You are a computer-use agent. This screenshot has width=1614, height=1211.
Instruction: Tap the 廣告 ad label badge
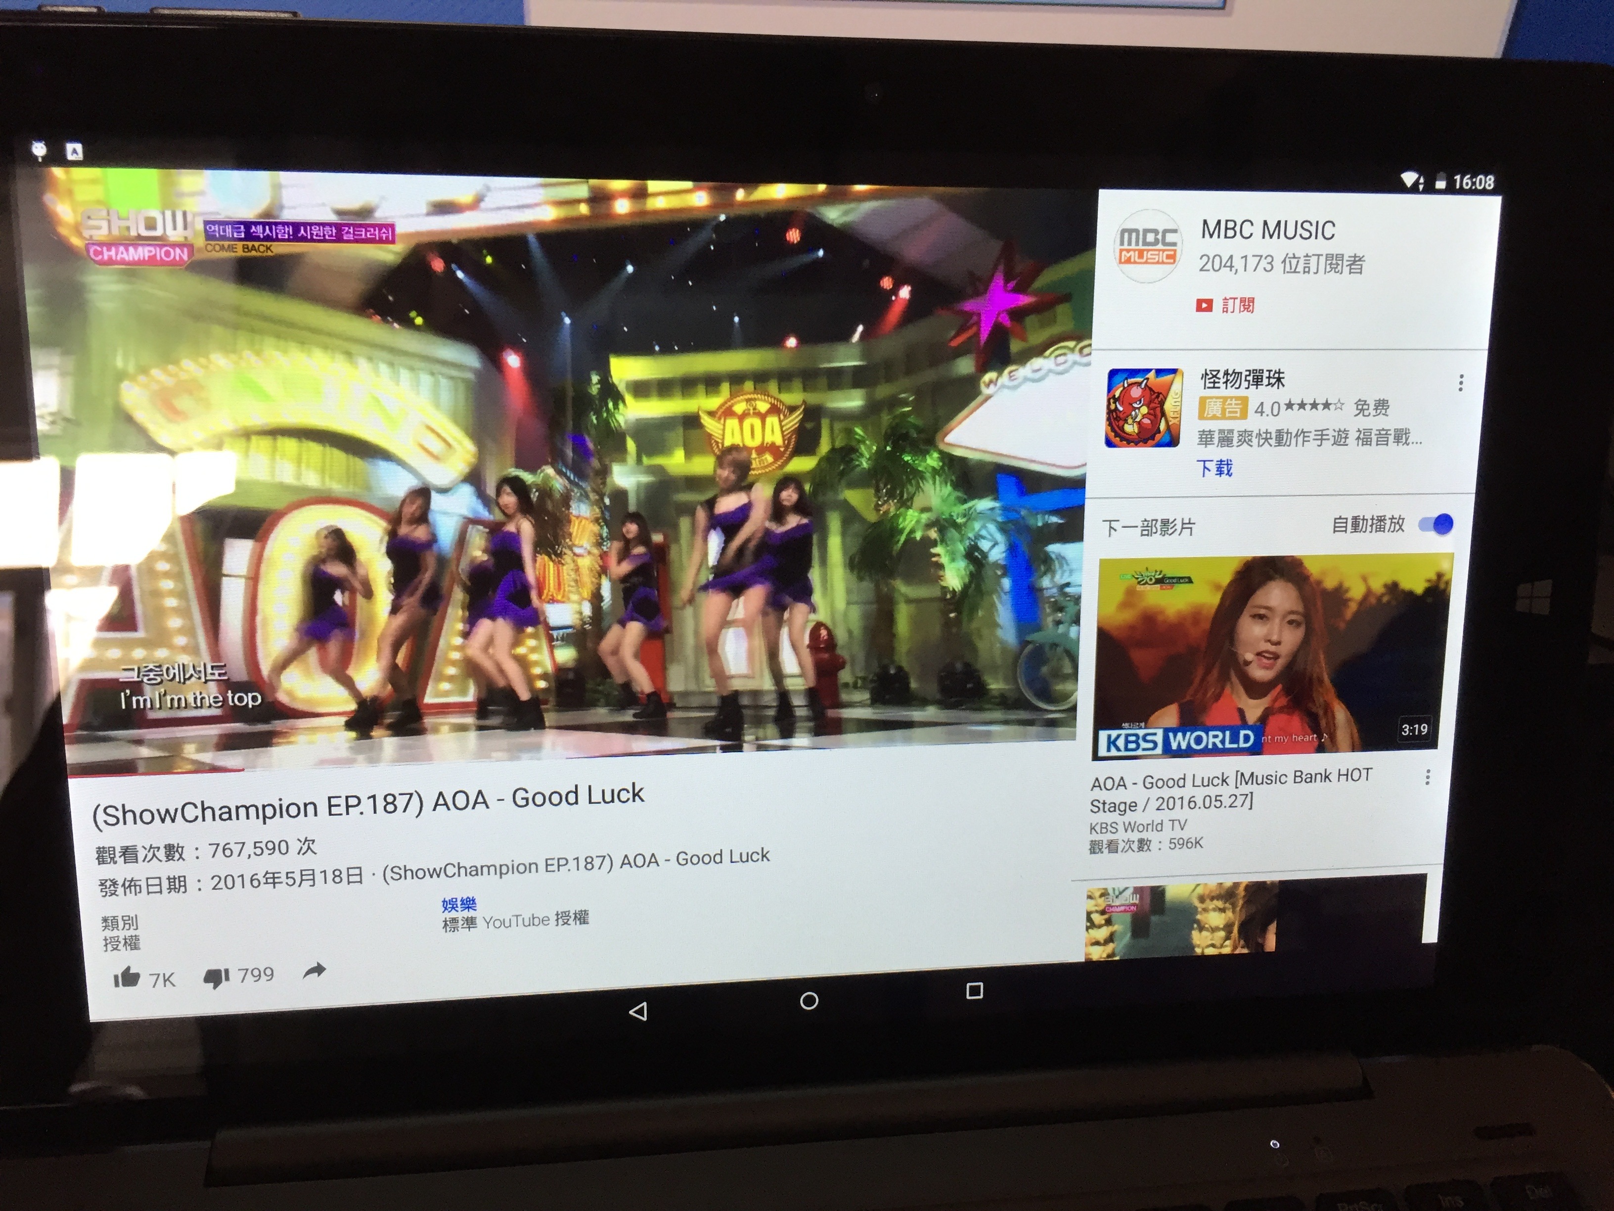[1222, 408]
